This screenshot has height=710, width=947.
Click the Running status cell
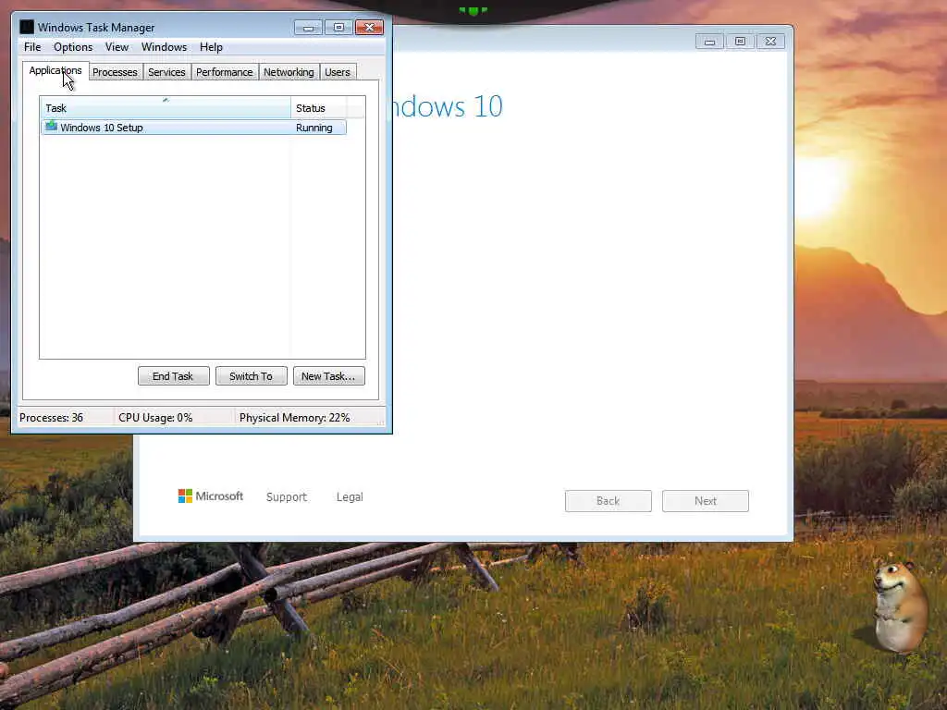(x=314, y=128)
